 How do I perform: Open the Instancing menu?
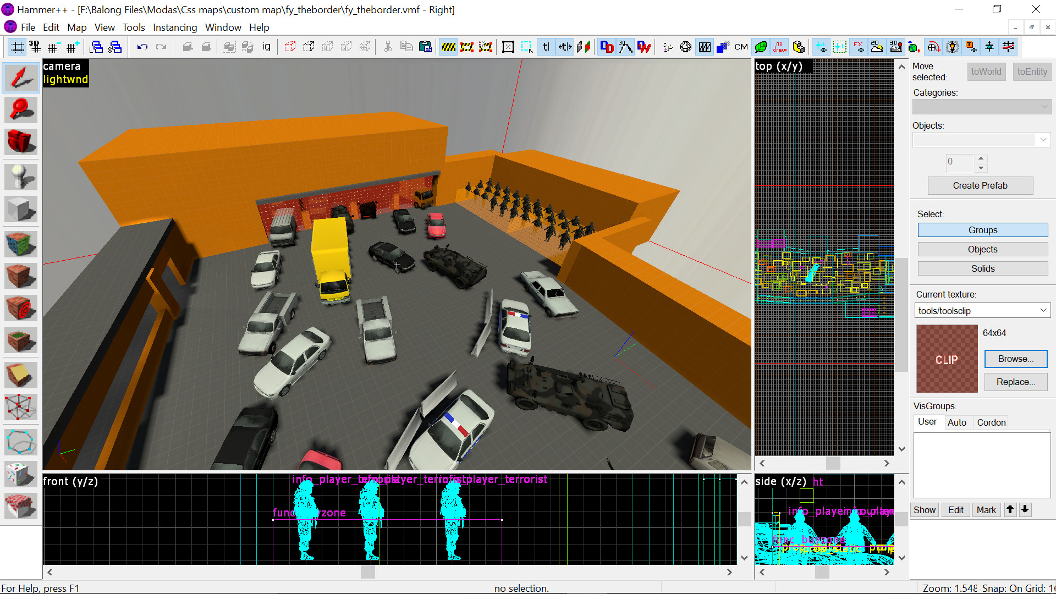pos(174,28)
